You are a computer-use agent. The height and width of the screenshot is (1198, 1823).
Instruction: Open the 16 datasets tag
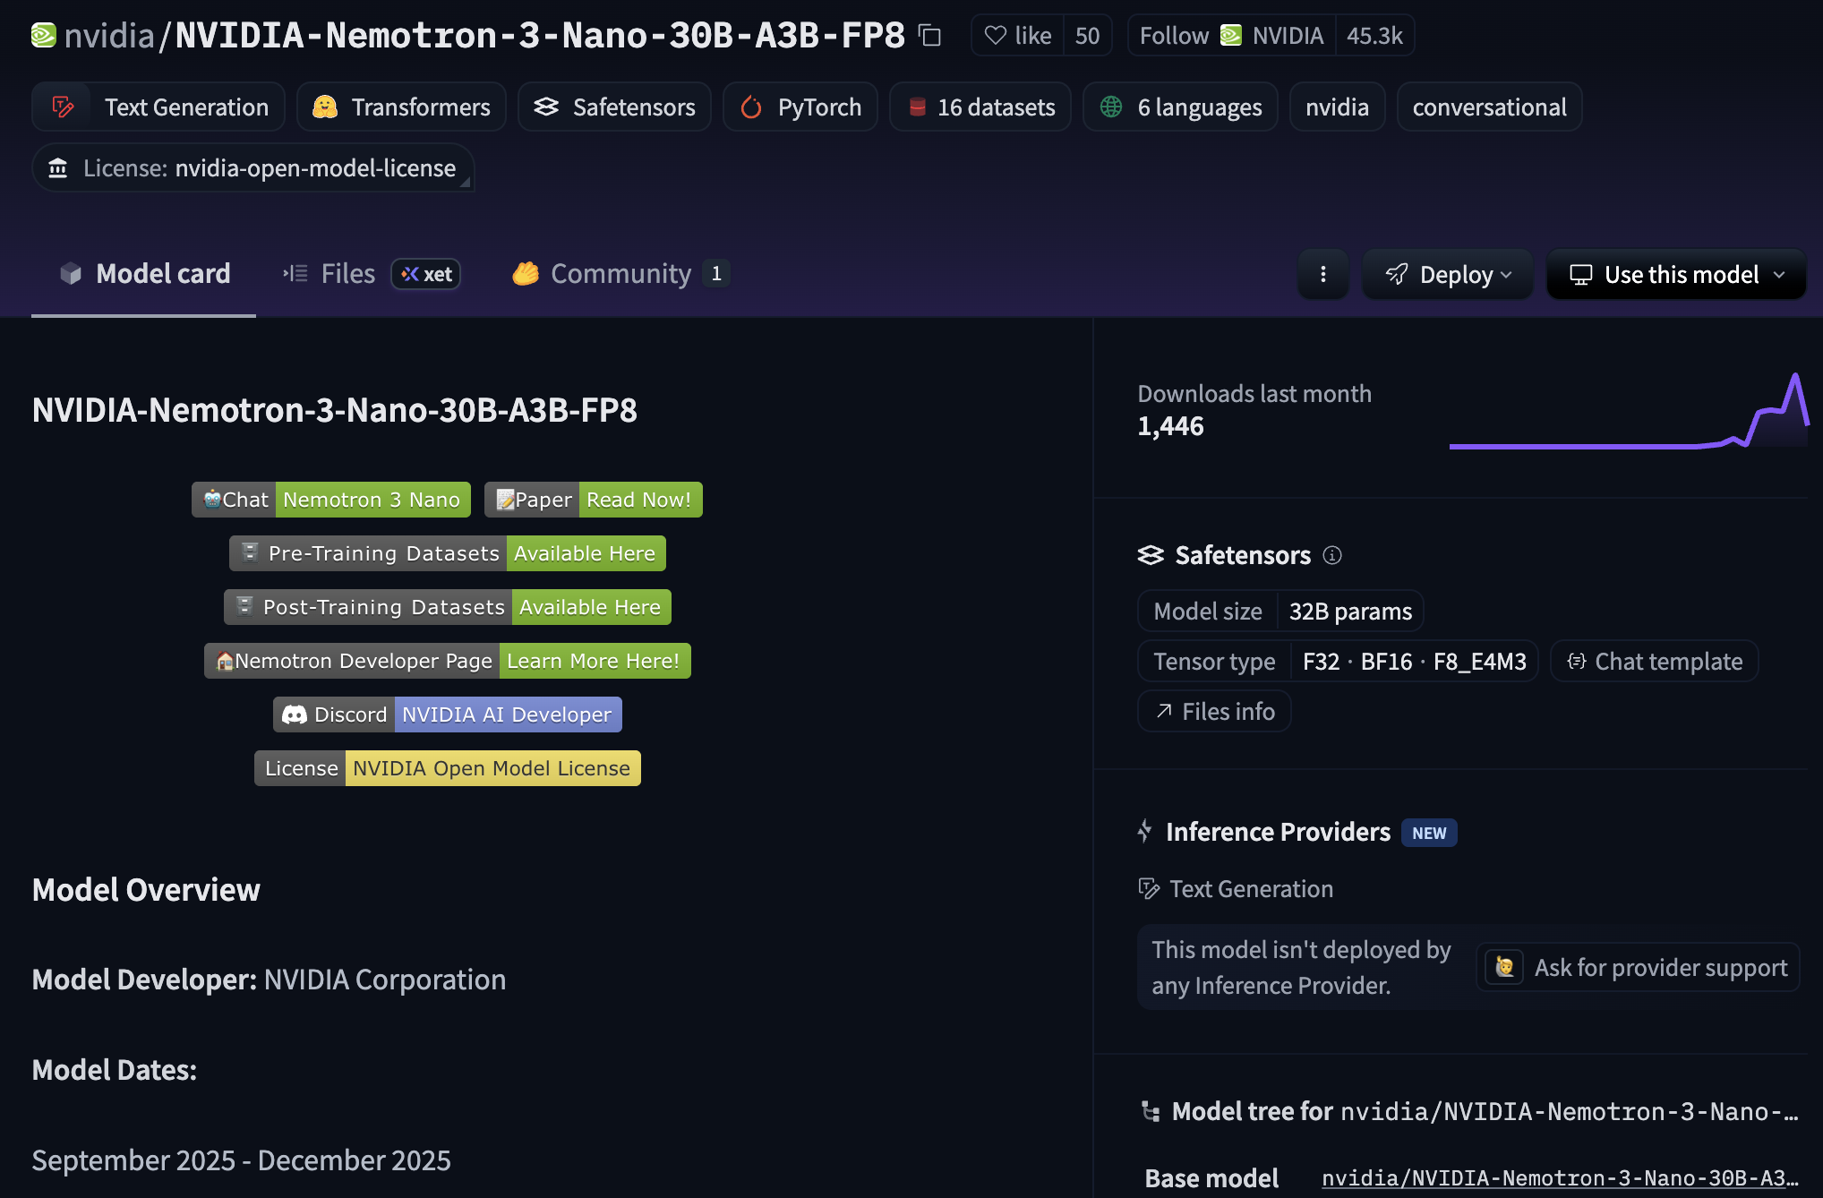pyautogui.click(x=980, y=107)
